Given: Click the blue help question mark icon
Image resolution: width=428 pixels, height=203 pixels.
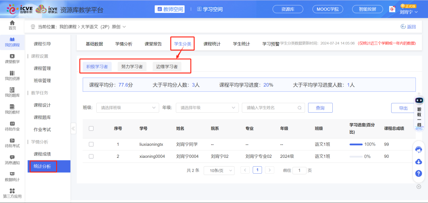Looking at the screenshot, I should pyautogui.click(x=419, y=173).
